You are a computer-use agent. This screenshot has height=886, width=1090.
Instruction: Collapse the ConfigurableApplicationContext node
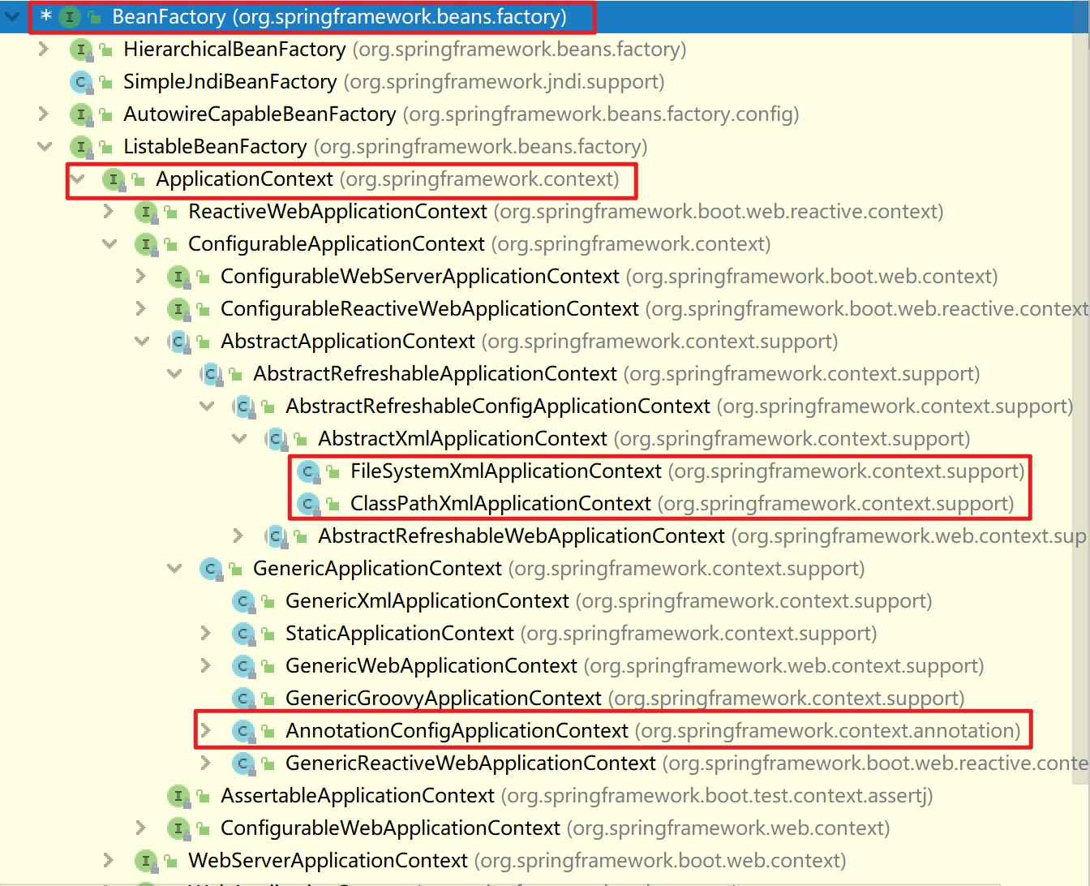109,243
